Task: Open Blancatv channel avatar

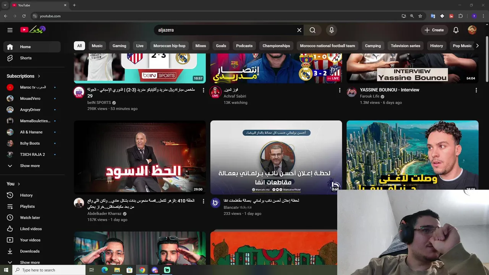Action: (x=215, y=203)
